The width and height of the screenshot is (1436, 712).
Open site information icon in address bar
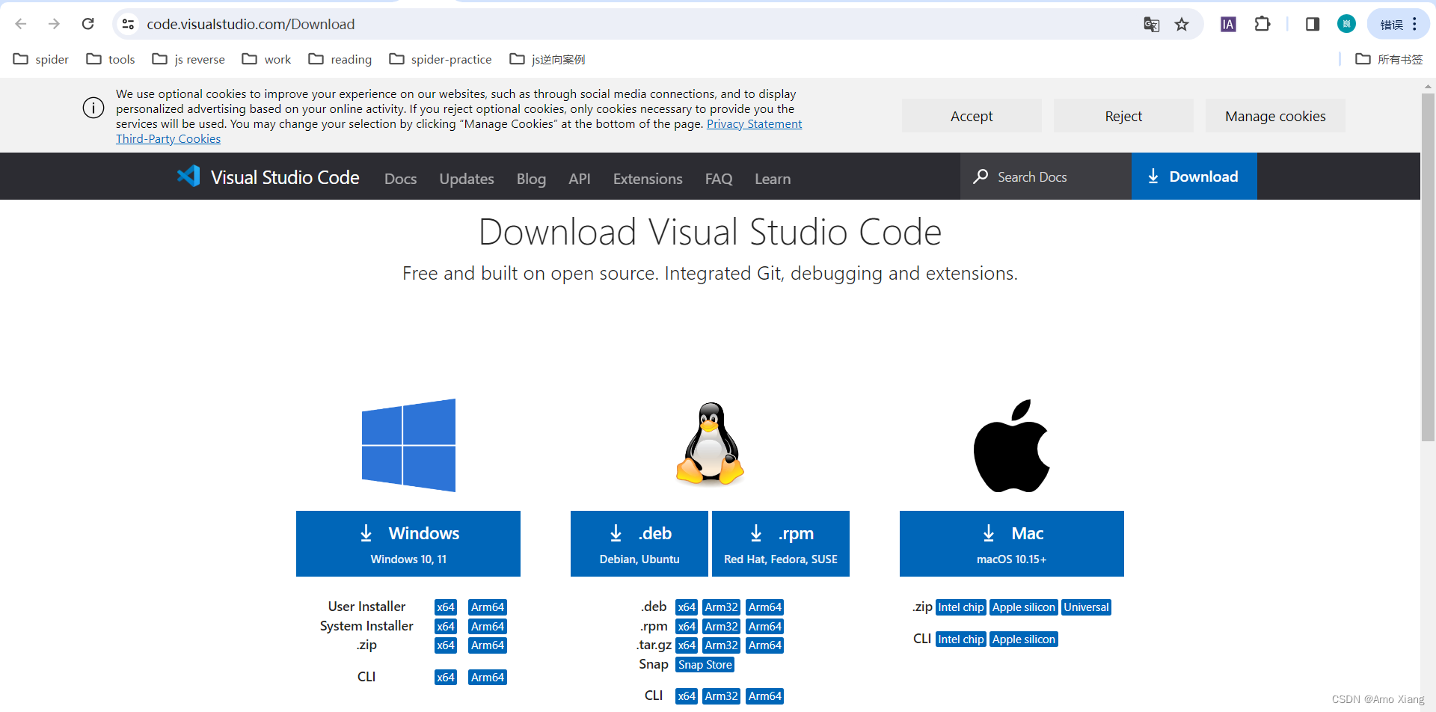[129, 24]
